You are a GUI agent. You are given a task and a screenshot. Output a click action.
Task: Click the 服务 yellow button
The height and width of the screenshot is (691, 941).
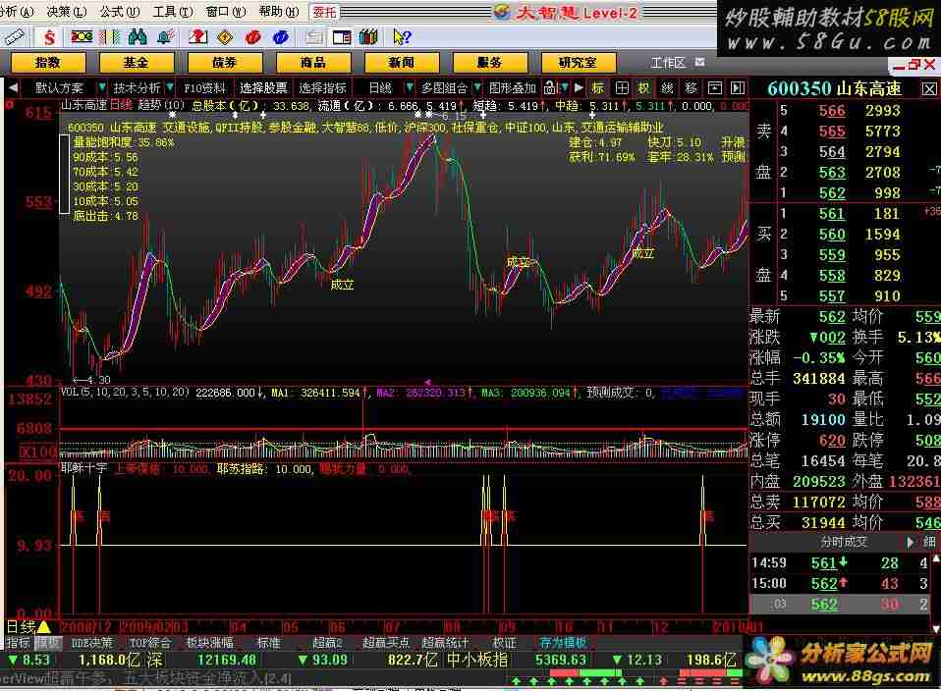pos(490,63)
